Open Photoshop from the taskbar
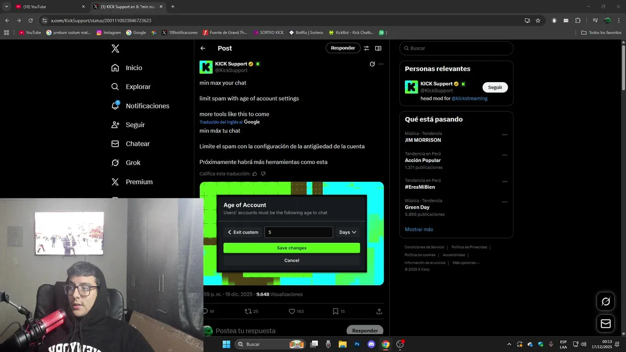Screen dimensions: 626x352 (357, 344)
